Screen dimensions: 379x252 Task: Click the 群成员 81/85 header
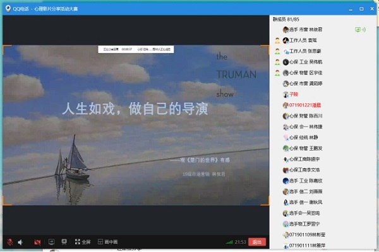[x=286, y=20]
